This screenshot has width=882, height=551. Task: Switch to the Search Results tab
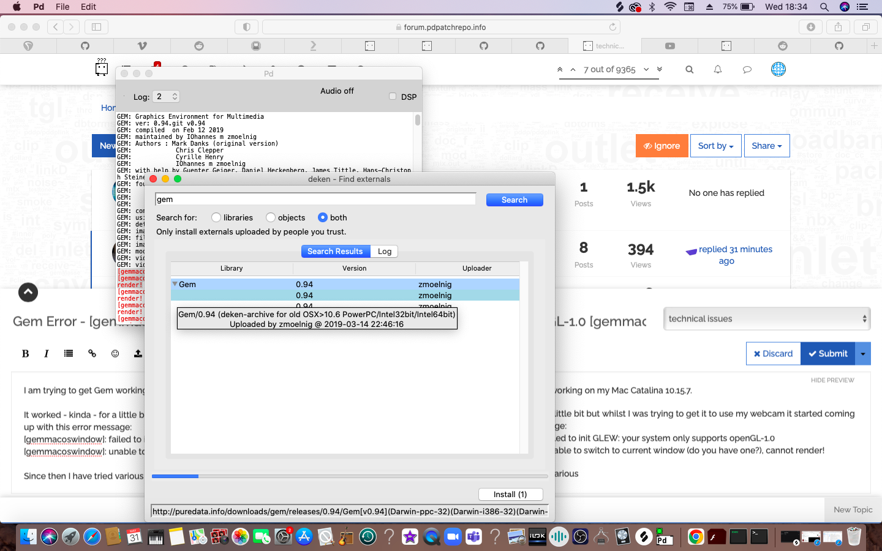tap(335, 251)
